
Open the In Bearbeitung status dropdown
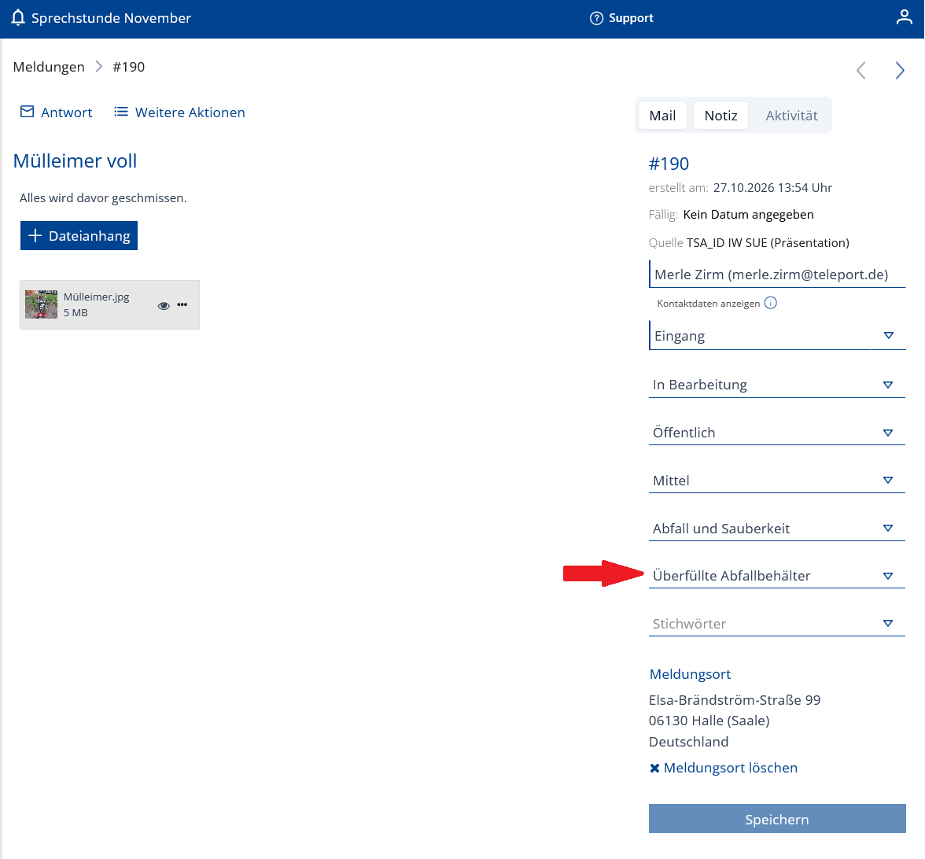pos(777,385)
